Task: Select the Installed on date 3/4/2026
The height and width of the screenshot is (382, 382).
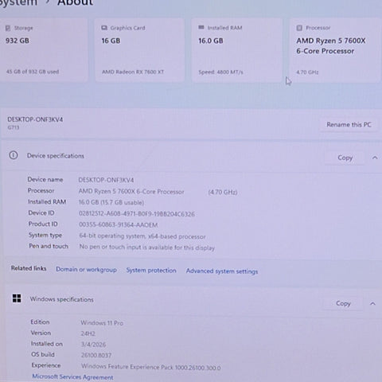Action: pyautogui.click(x=93, y=345)
